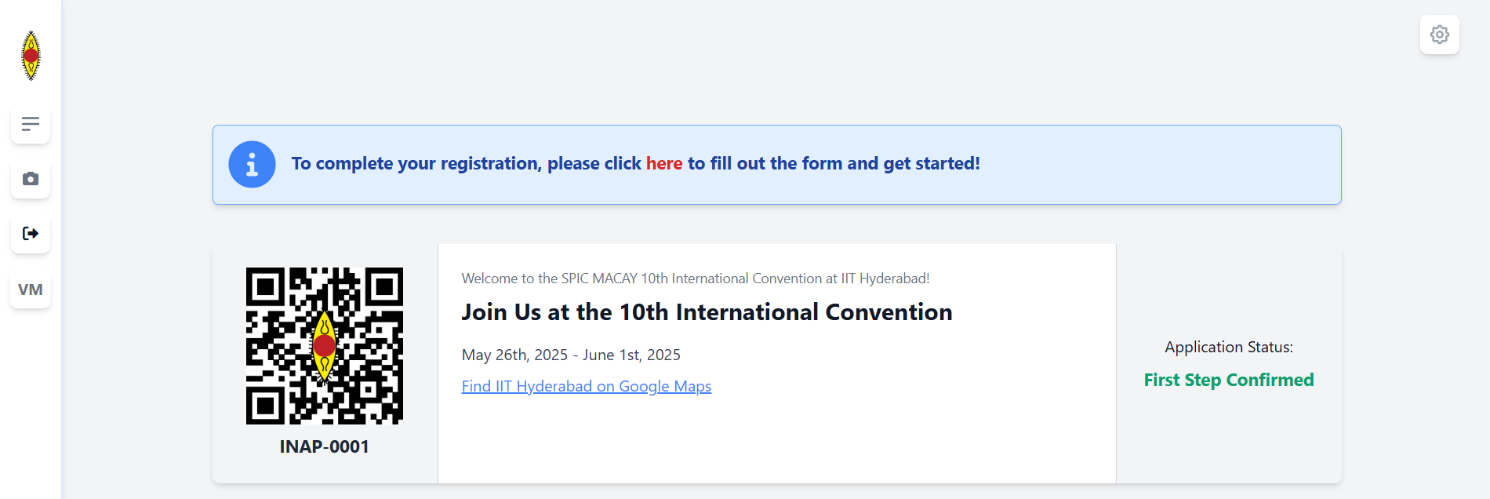Screen dimensions: 1490x499
Task: Open the settings gear at top right
Action: [1440, 35]
